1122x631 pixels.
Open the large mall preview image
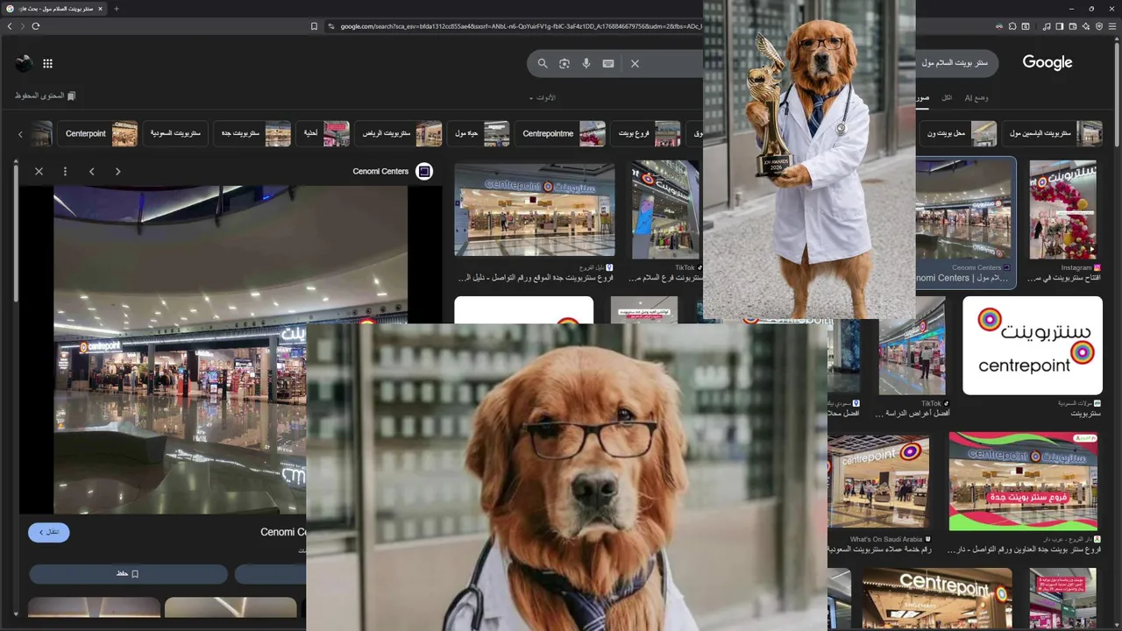point(231,349)
